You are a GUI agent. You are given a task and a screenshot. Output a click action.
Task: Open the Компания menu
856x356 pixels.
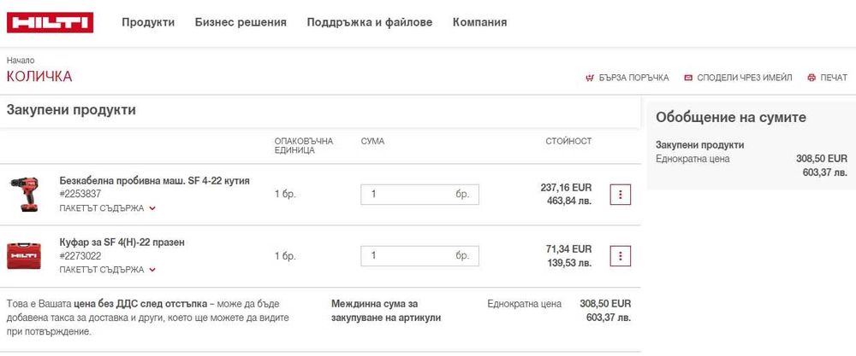point(479,22)
